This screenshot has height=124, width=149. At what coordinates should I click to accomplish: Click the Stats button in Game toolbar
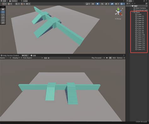(114, 58)
